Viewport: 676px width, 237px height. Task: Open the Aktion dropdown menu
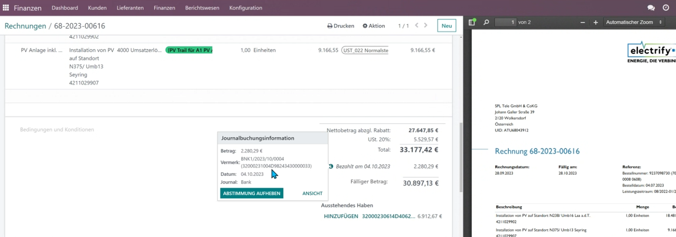(x=374, y=26)
